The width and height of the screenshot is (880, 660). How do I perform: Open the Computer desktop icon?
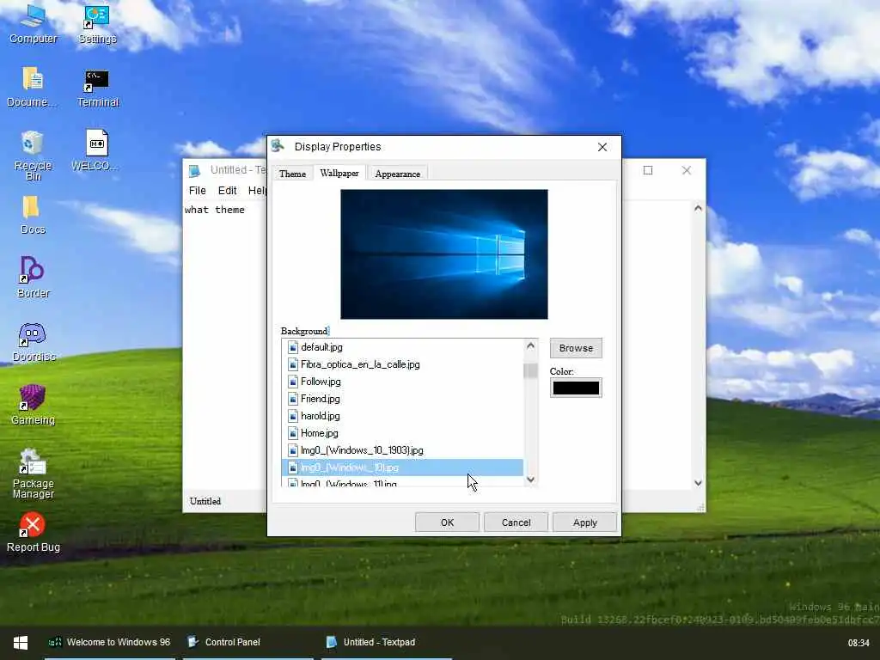click(x=33, y=23)
